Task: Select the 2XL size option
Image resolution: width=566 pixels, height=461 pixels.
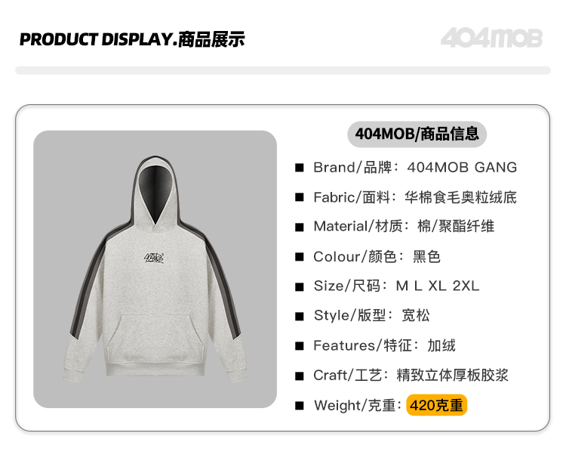Action: click(x=466, y=286)
